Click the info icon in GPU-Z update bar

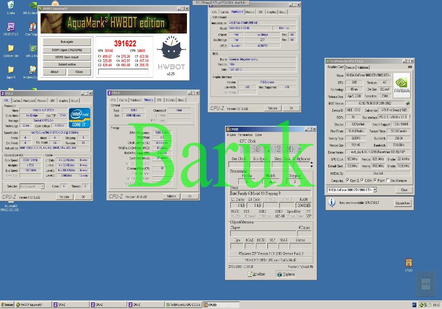click(x=332, y=202)
